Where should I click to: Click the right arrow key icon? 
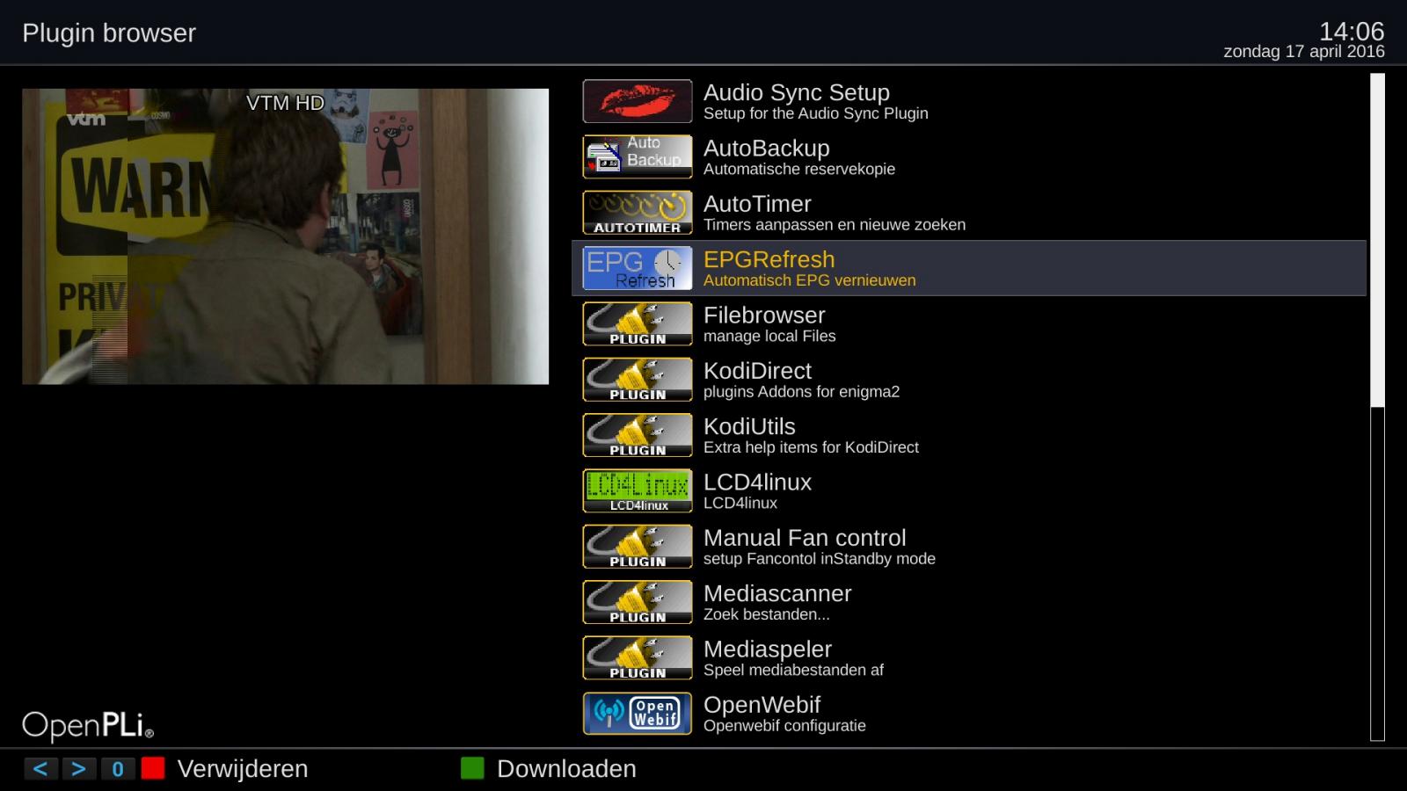tap(79, 769)
